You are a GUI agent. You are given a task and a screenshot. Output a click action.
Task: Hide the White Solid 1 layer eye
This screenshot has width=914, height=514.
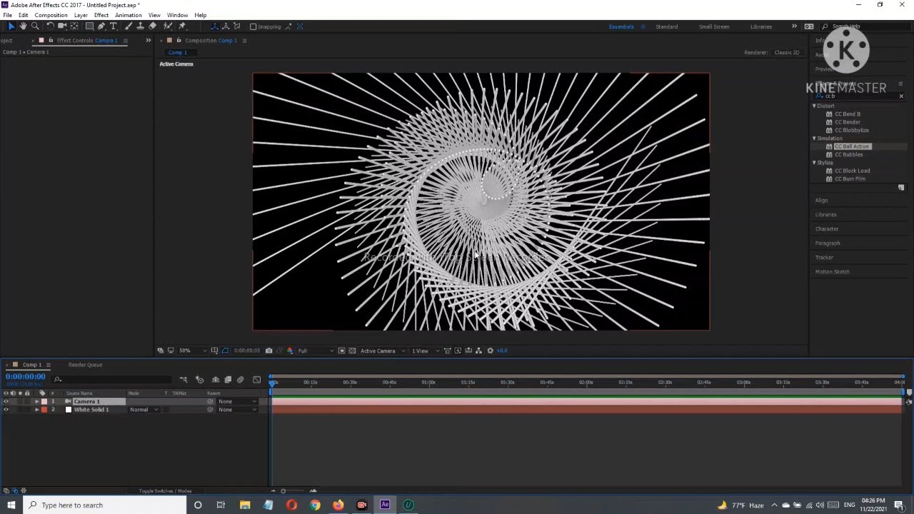[6, 410]
